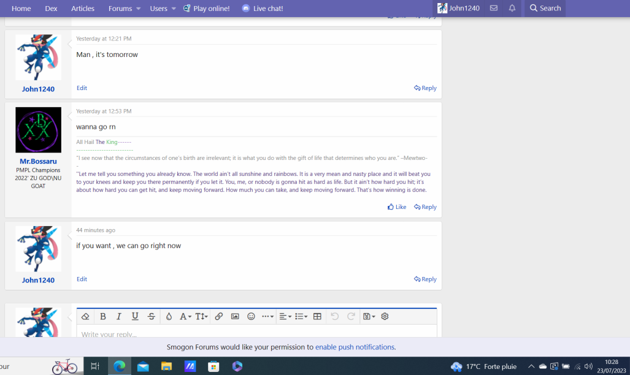Screen dimensions: 630x375
Task: Like Mr.Bossaru's post
Action: 397,207
